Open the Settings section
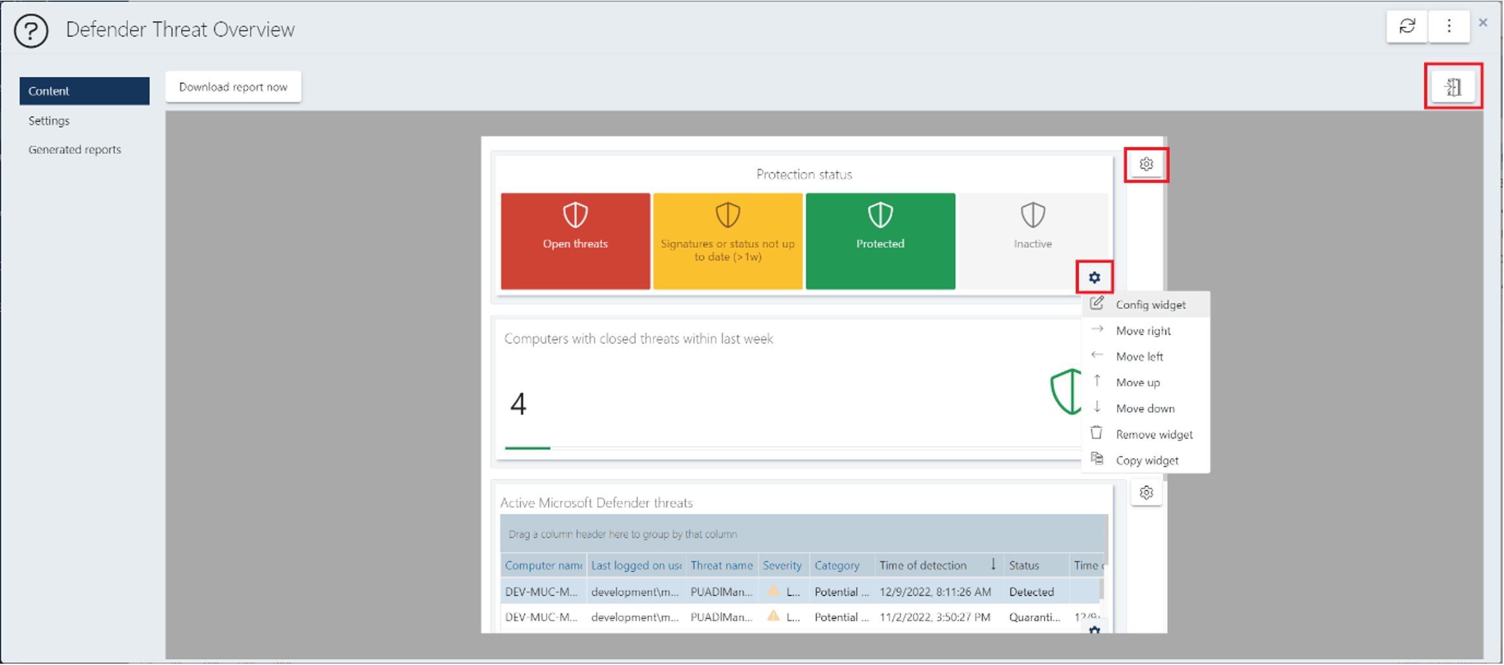This screenshot has height=665, width=1504. coord(49,121)
